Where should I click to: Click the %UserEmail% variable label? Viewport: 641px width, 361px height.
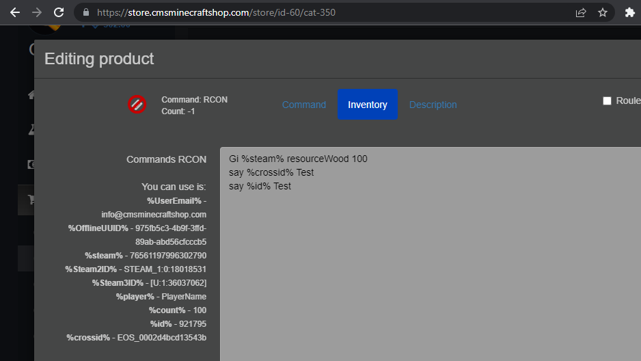pos(174,200)
